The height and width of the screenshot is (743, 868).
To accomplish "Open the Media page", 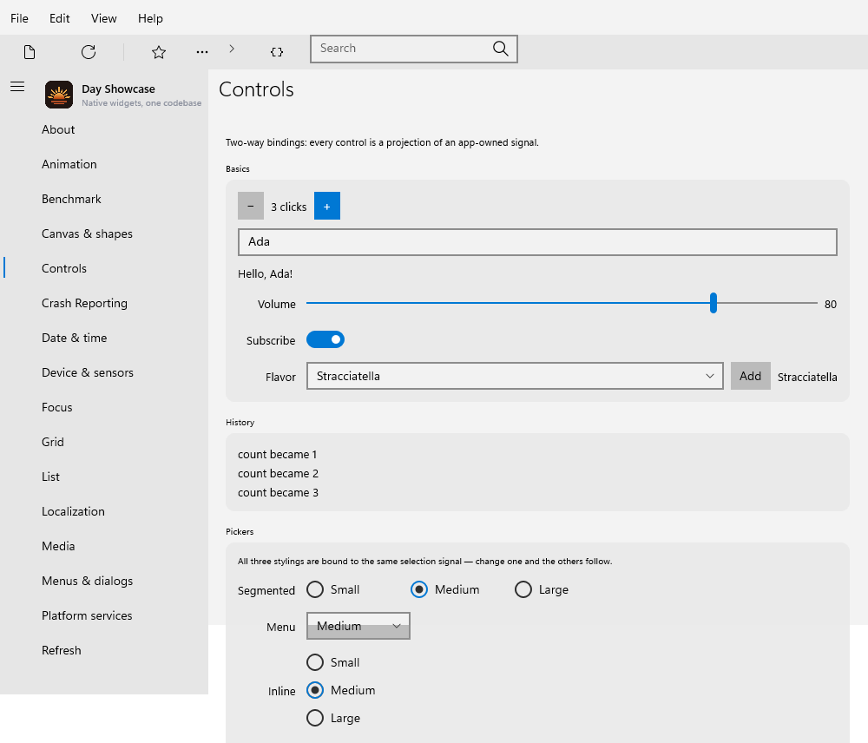I will (104, 546).
